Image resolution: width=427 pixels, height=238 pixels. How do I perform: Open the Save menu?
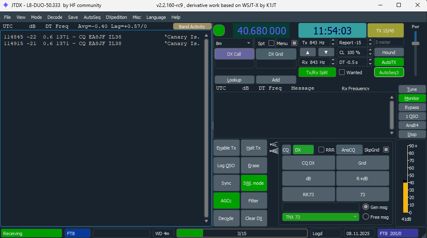tap(73, 17)
